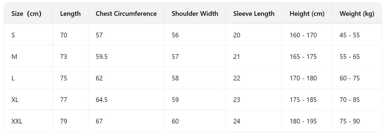Click the XL size row label
The image size is (384, 136).
15,100
